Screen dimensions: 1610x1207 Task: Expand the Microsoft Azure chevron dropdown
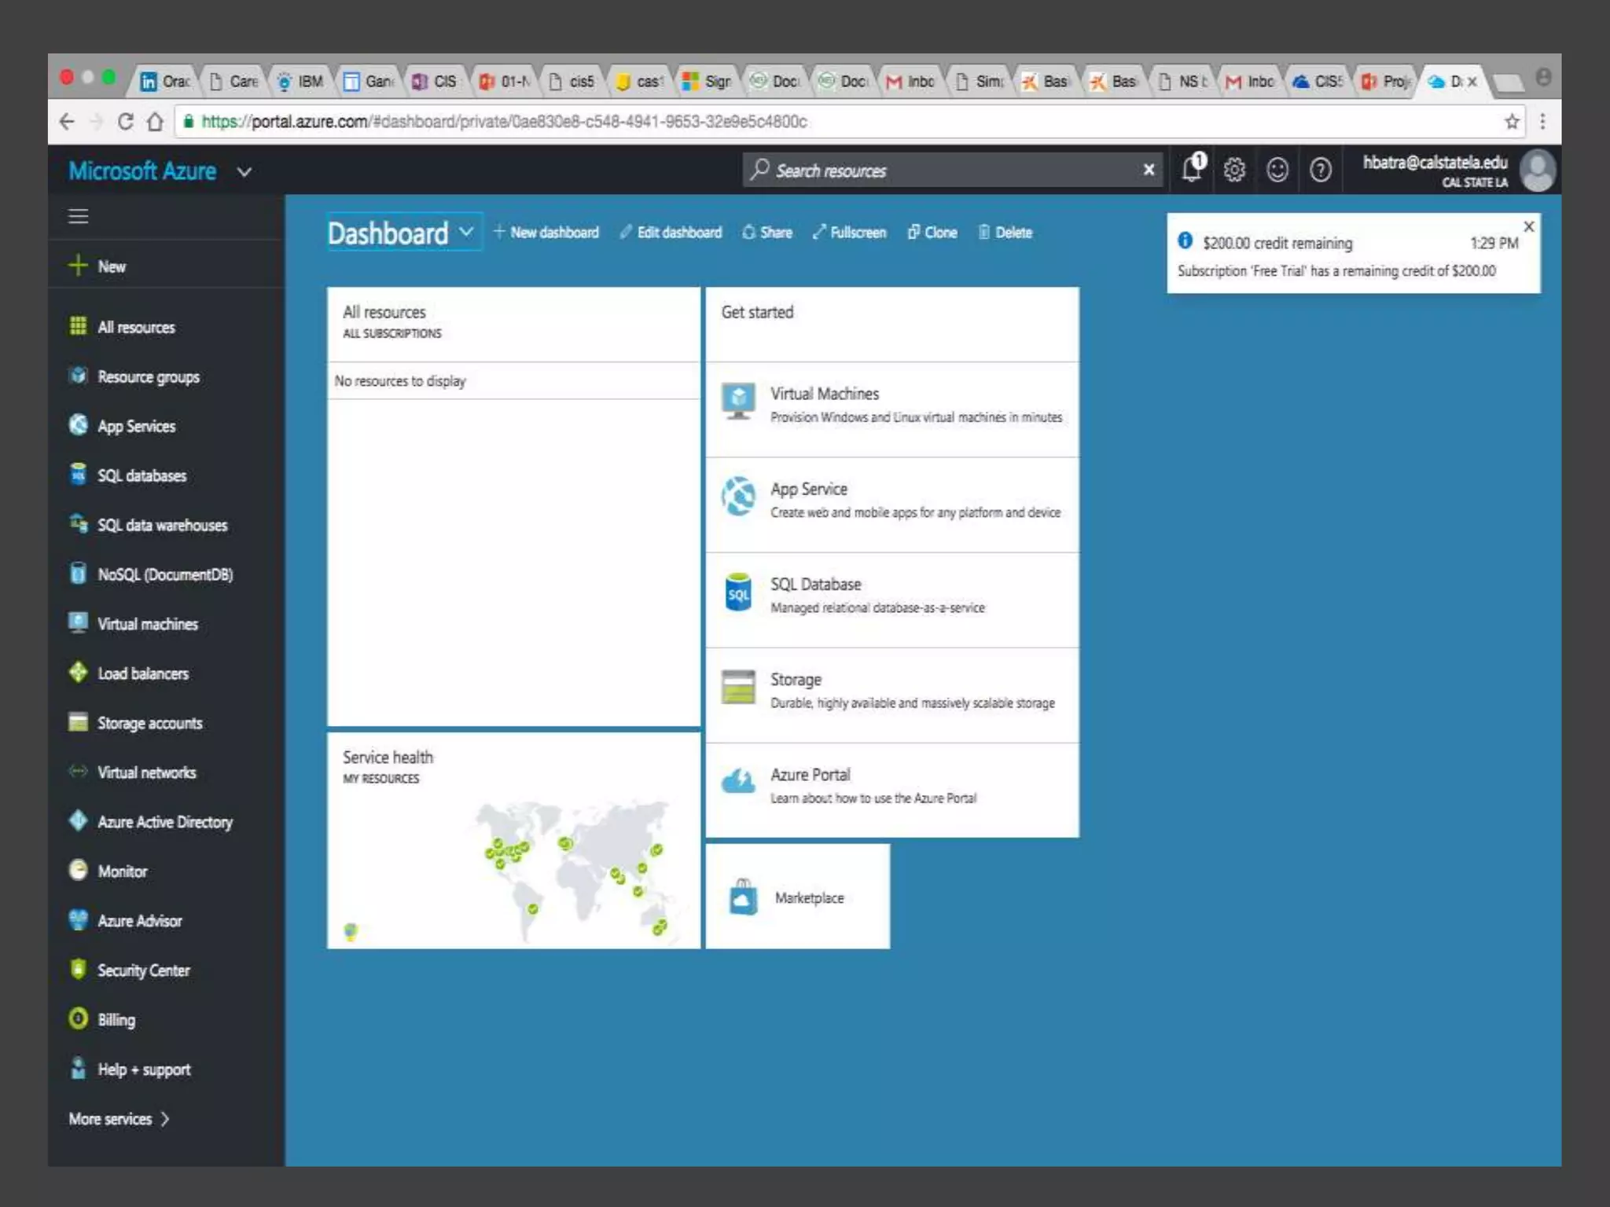coord(244,172)
